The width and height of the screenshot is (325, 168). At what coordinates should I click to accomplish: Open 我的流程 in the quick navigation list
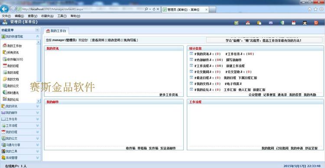tap(11, 72)
